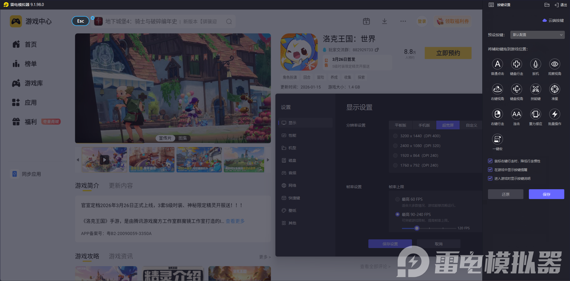The image size is (570, 281).
Task: Click the 登录 login button
Action: point(422,21)
